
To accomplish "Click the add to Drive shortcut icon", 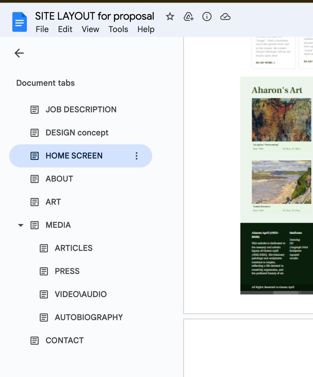I will tap(188, 17).
